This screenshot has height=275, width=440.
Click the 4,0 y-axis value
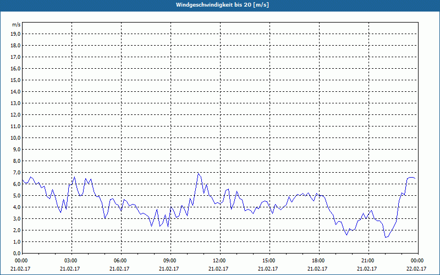coord(16,207)
